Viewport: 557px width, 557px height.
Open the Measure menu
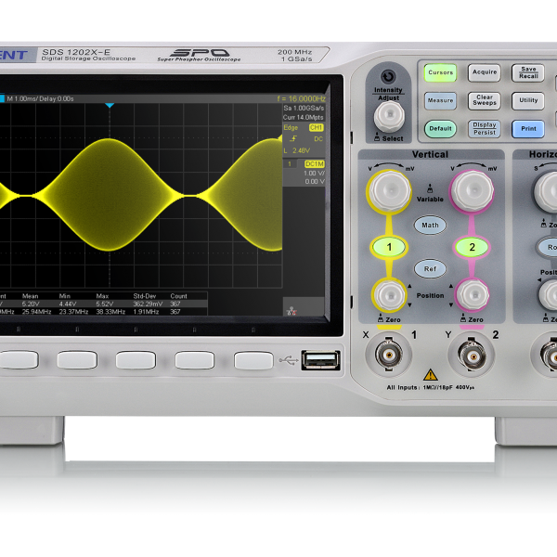coord(441,100)
